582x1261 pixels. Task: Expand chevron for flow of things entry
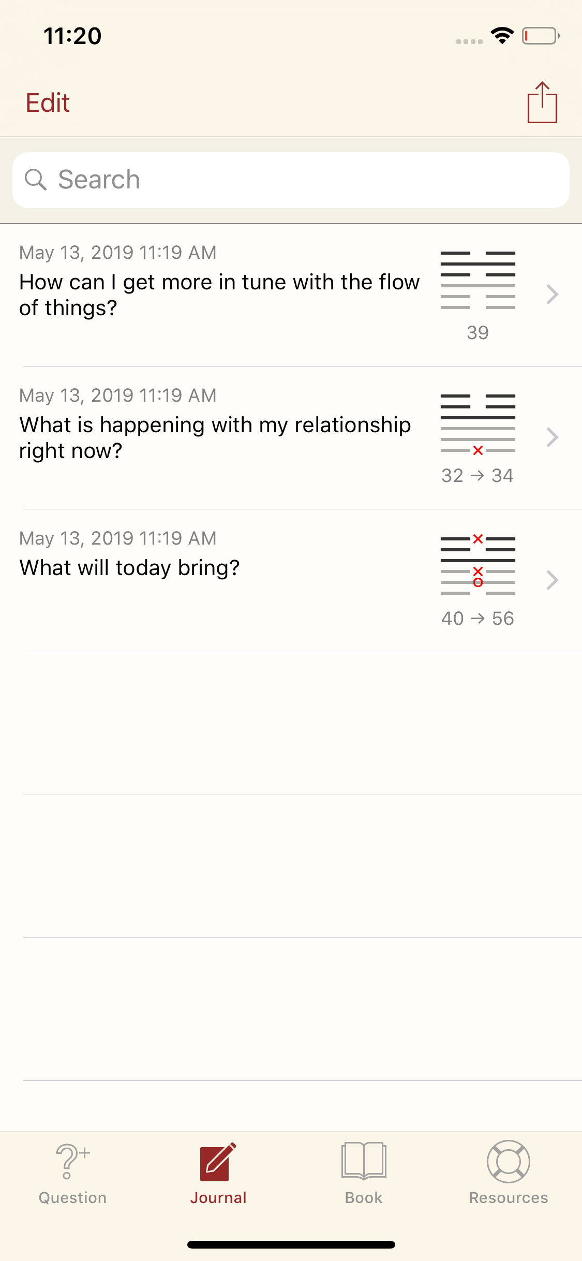553,295
